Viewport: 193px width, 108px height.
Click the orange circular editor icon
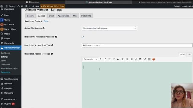[x=153, y=59]
